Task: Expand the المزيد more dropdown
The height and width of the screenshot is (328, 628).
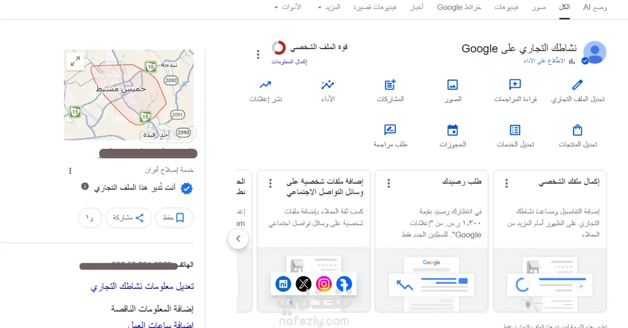Action: (x=329, y=7)
